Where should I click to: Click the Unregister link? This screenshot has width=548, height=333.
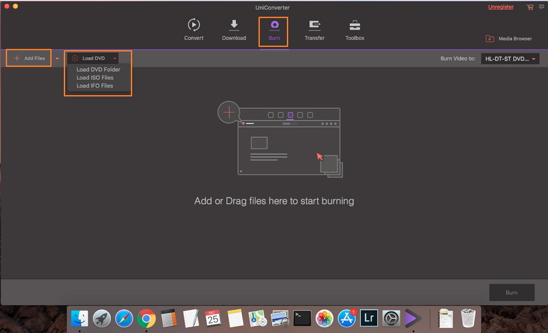500,7
